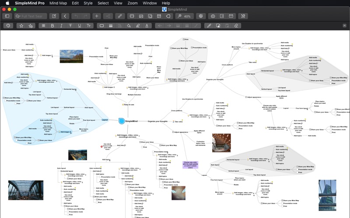Go back with the left chevron button
The image size is (350, 218).
(65, 16)
